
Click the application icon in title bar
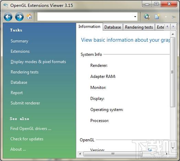point(5,5)
